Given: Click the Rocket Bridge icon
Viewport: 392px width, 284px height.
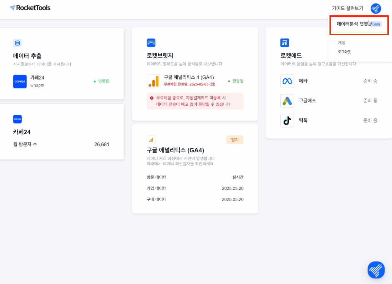Looking at the screenshot, I should coord(151,43).
